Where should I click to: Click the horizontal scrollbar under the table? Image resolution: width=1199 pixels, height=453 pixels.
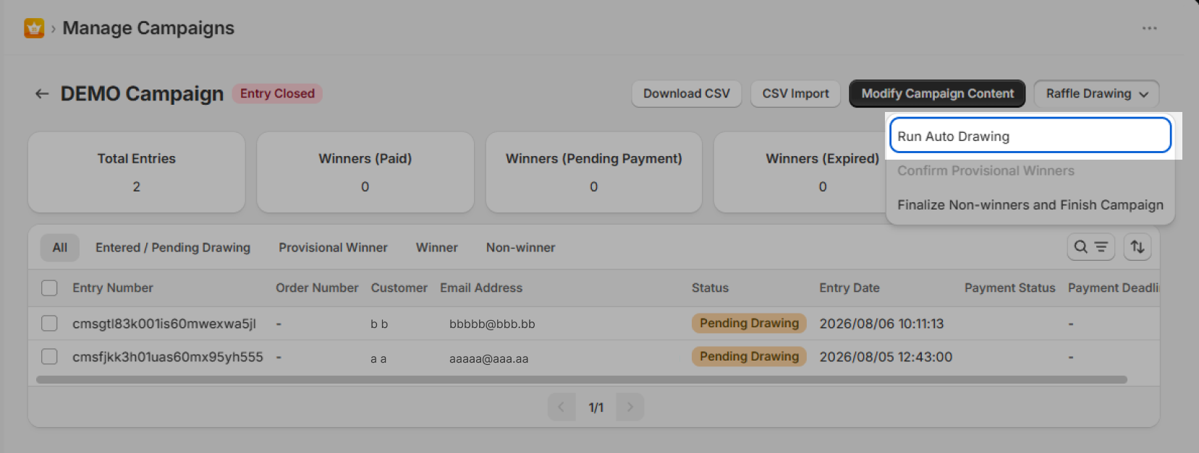coord(582,379)
